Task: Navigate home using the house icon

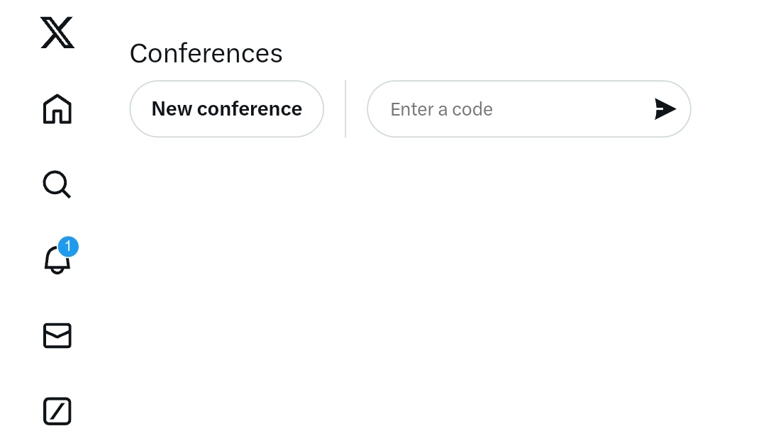Action: pos(57,109)
